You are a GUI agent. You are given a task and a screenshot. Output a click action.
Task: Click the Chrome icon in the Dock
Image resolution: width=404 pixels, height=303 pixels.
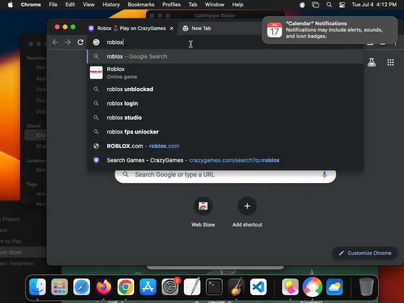(126, 287)
